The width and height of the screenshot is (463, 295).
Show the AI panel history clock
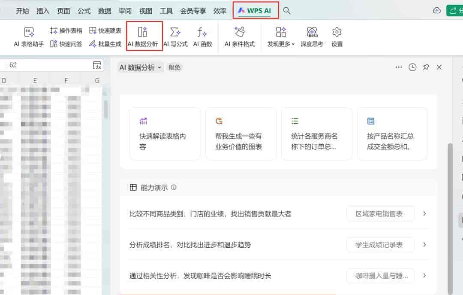click(x=412, y=67)
